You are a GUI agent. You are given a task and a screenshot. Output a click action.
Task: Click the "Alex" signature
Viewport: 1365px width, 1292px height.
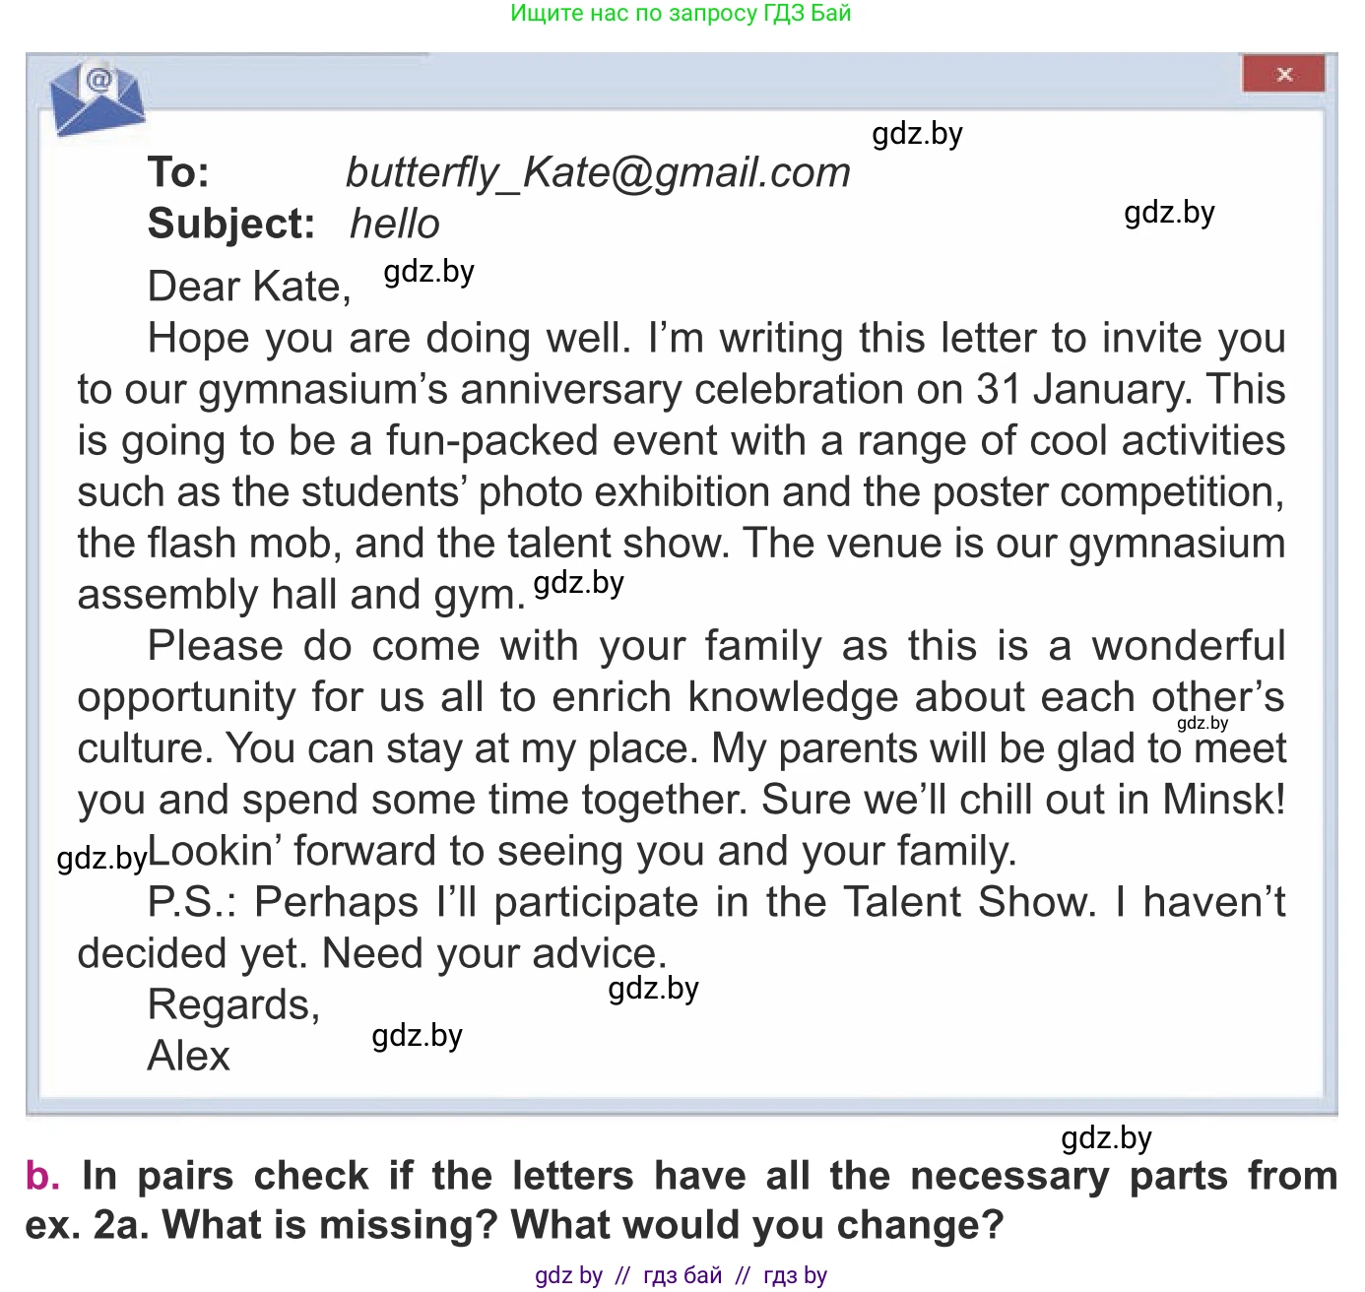(188, 1057)
